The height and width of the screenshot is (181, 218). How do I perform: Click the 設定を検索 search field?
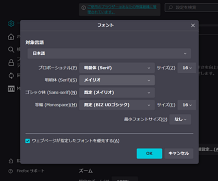click(x=191, y=7)
